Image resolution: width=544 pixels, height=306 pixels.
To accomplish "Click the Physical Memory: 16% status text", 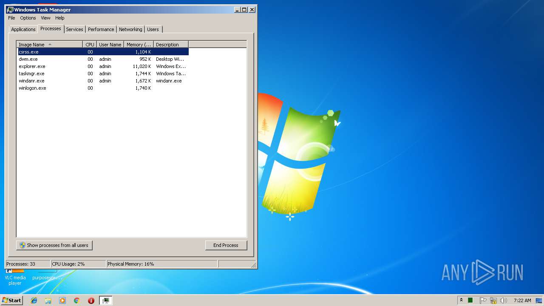I will (x=131, y=264).
